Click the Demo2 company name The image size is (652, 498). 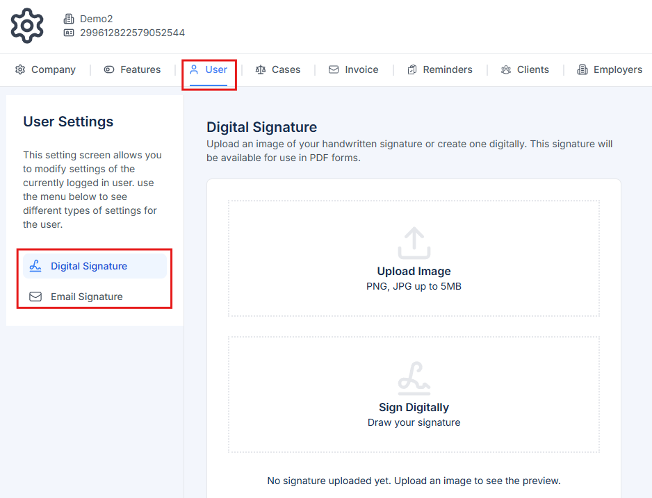pos(96,19)
